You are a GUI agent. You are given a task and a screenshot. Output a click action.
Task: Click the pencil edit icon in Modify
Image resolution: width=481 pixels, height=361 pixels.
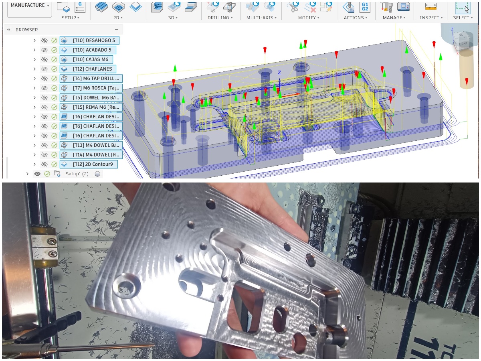326,7
